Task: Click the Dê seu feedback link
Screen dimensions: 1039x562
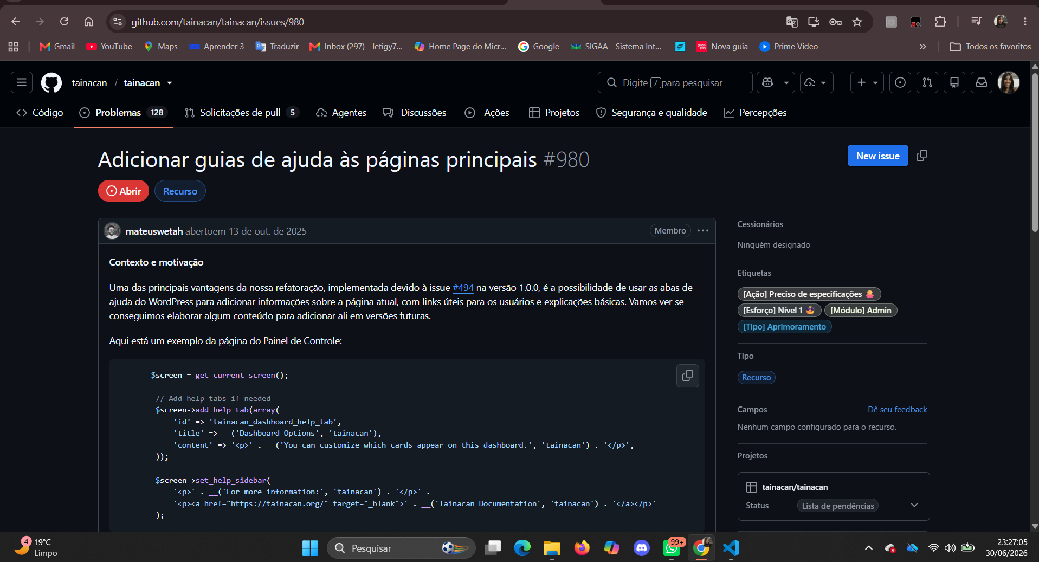Action: pos(897,410)
